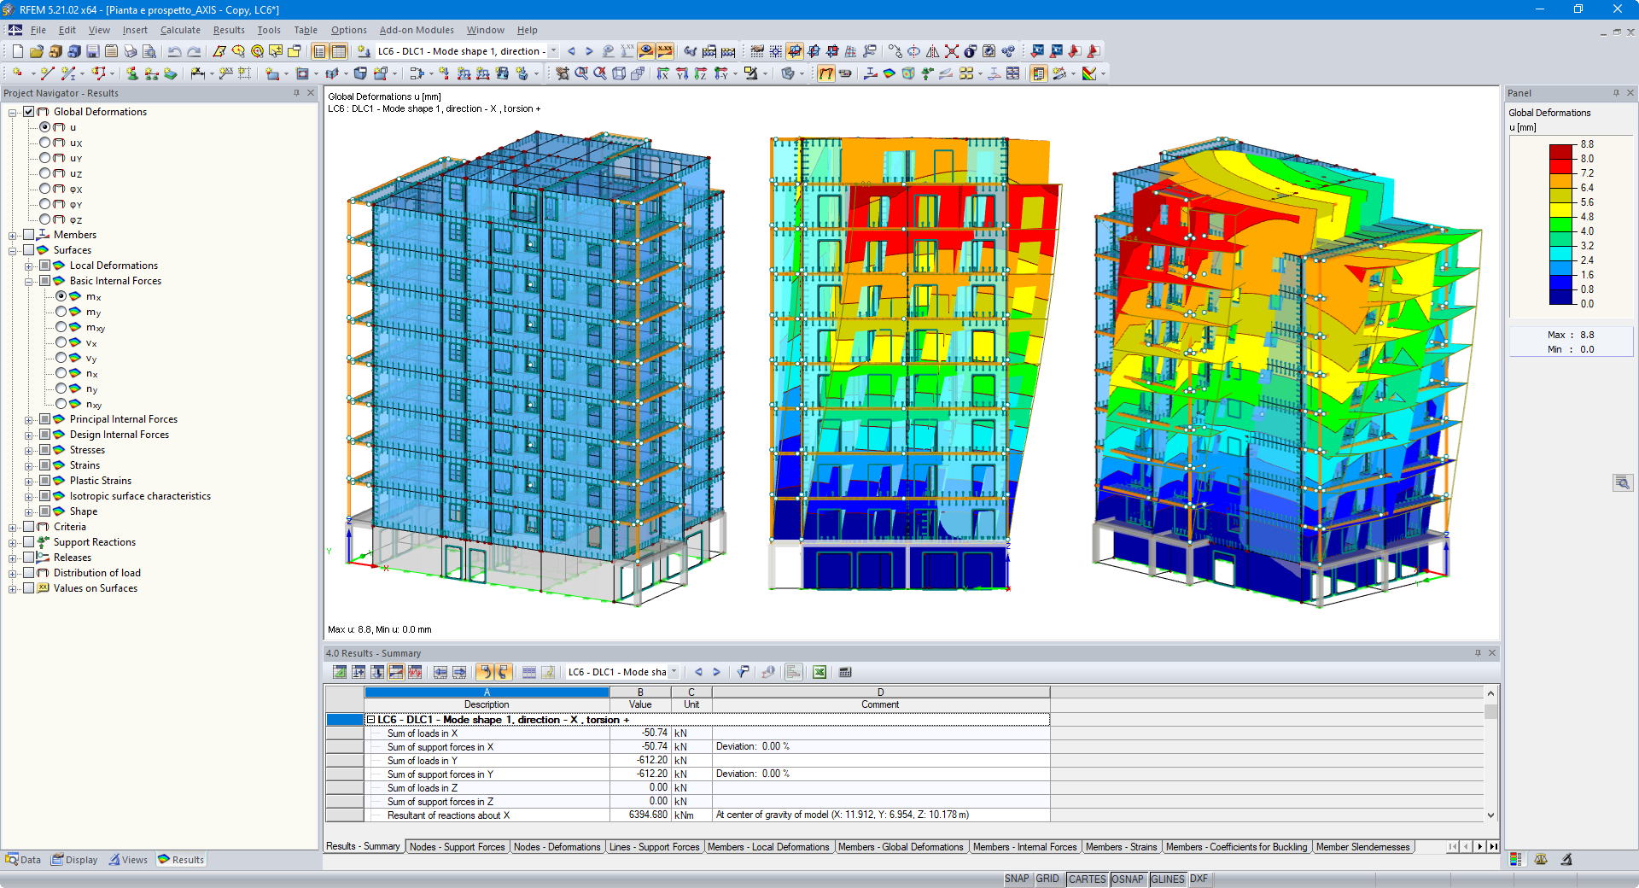This screenshot has height=888, width=1639.
Task: Click the calculator icon in results toolbar
Action: (844, 672)
